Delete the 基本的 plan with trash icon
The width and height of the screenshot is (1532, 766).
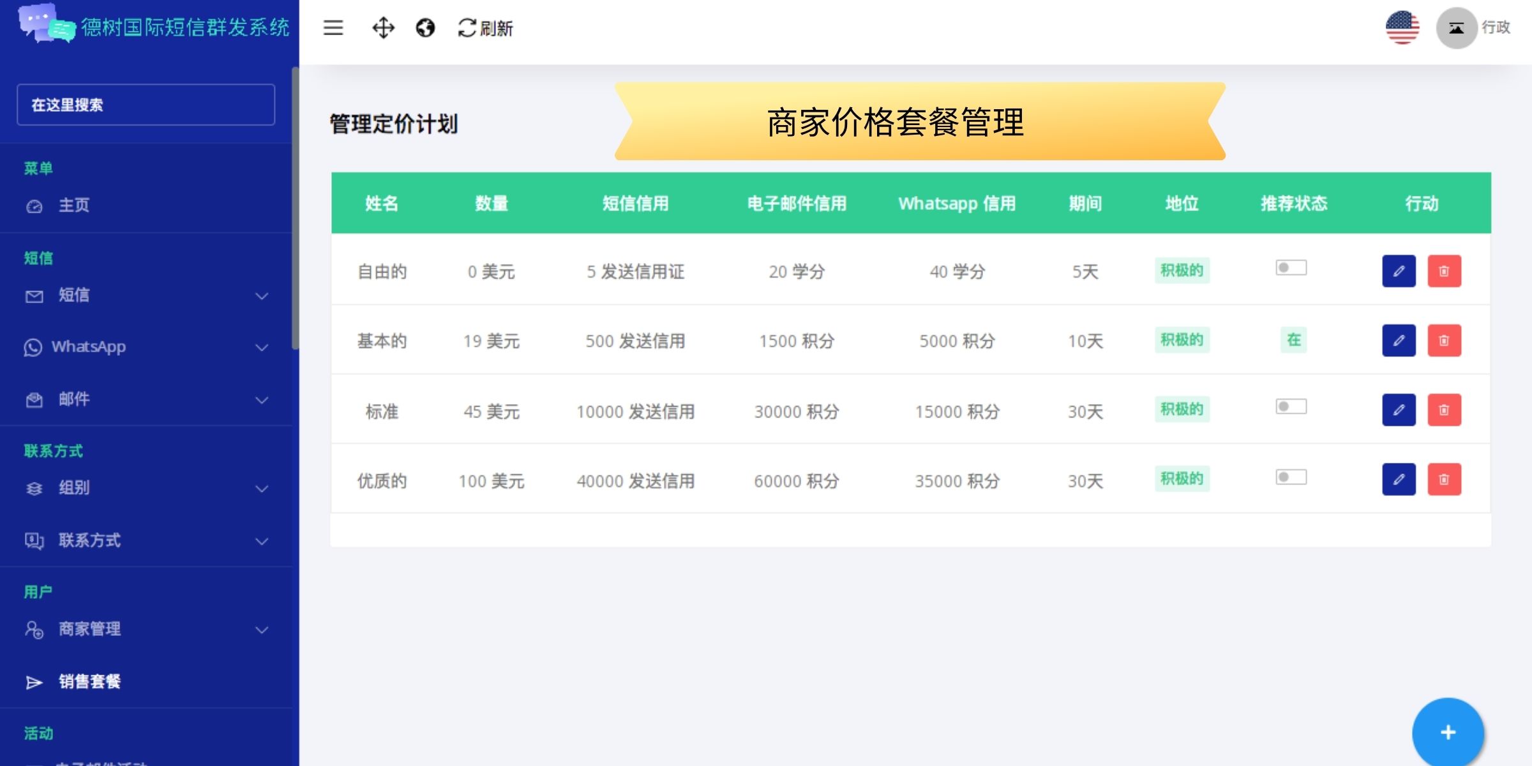tap(1444, 340)
